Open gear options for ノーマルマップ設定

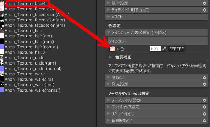click(x=204, y=100)
